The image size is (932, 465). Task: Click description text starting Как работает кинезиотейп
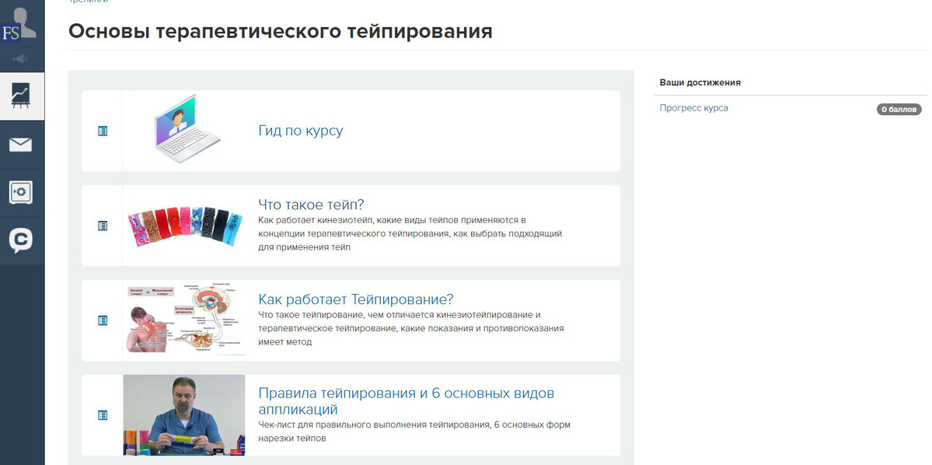click(x=410, y=234)
